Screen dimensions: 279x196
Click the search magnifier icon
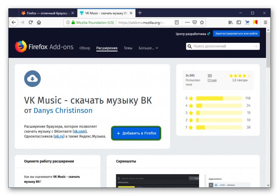click(x=189, y=47)
